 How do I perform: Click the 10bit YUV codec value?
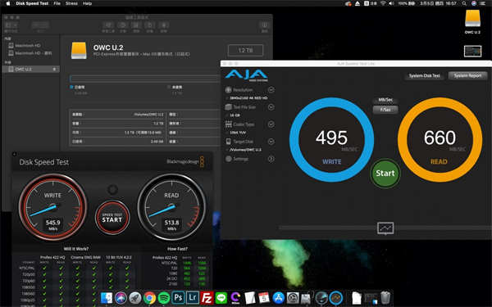(x=238, y=133)
